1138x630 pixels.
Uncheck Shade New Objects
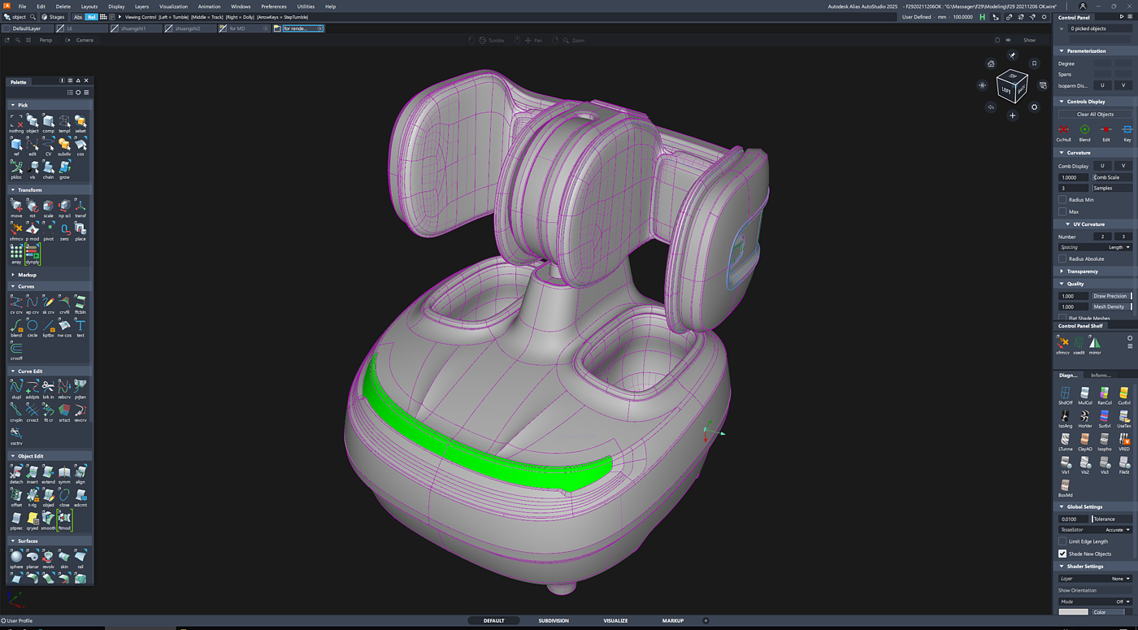[1062, 554]
